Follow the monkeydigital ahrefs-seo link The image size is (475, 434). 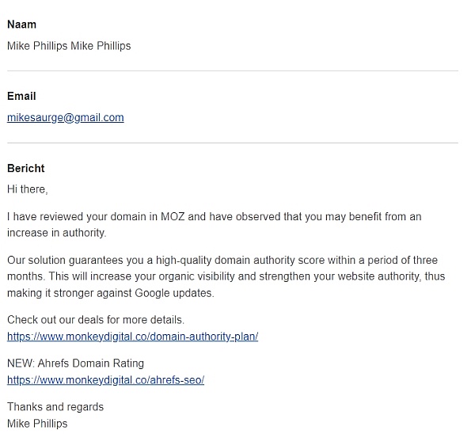[x=106, y=380]
